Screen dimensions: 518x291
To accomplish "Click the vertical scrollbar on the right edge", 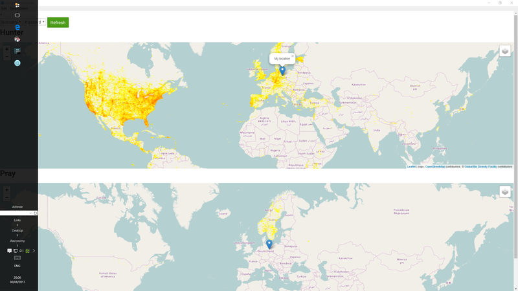I will 515,129.
